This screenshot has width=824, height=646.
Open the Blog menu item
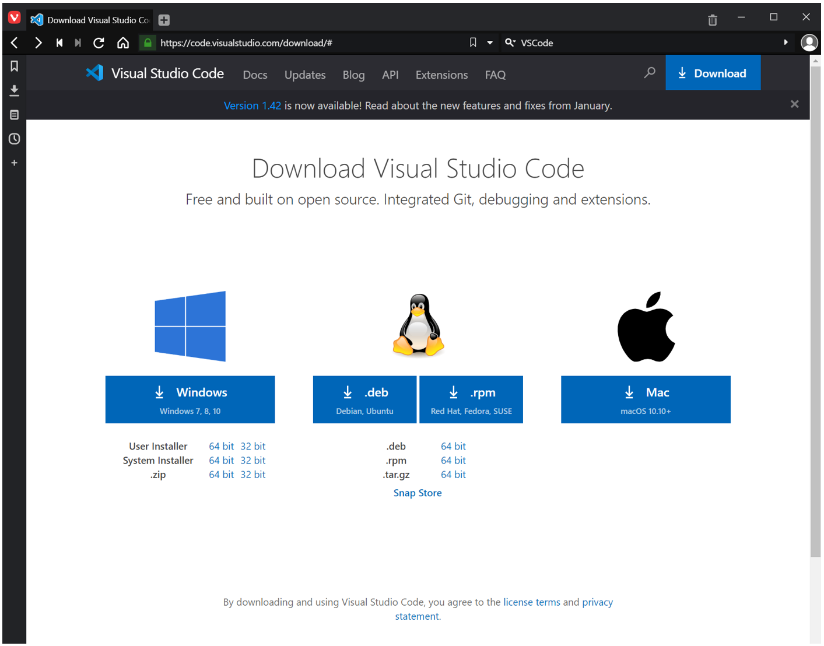353,75
